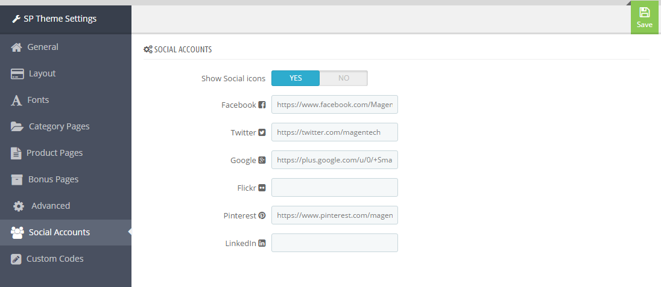Go to Category Pages settings
Image resolution: width=661 pixels, height=287 pixels.
(66, 127)
